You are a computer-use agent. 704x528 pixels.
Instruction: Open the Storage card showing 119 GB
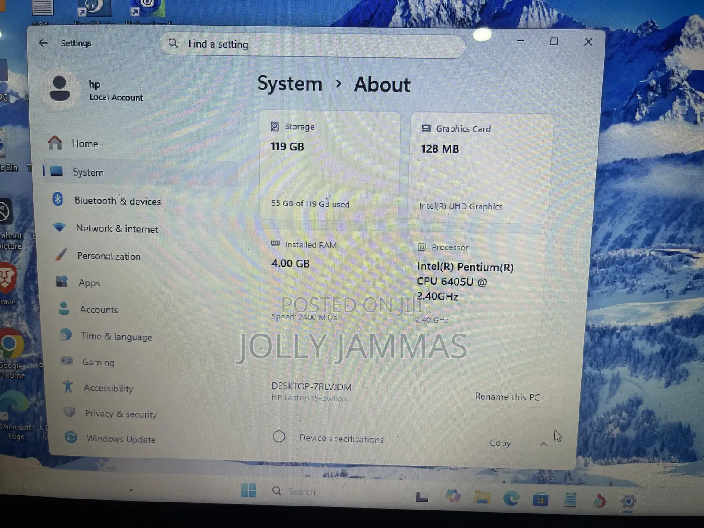coord(330,165)
